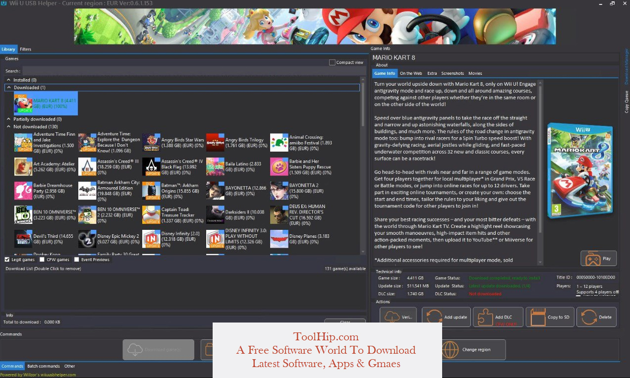Screen dimensions: 630x378
Task: Click the Title ID value 00050000-1010ED00
Action: 595,277
